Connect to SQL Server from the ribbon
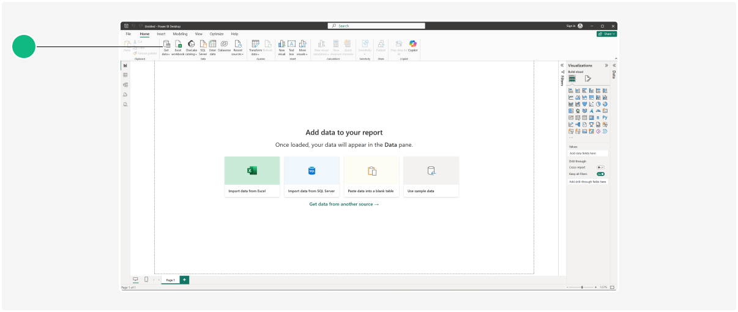Screen dimensions: 738x312 (x=203, y=48)
